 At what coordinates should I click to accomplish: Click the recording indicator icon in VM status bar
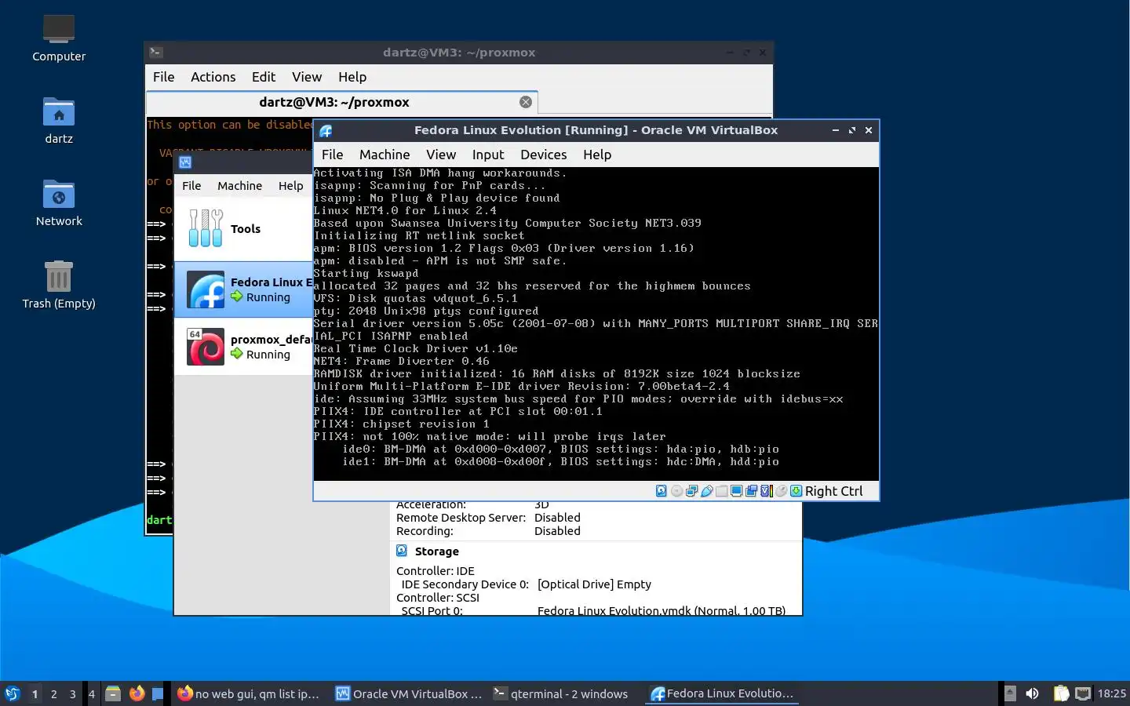click(x=751, y=491)
